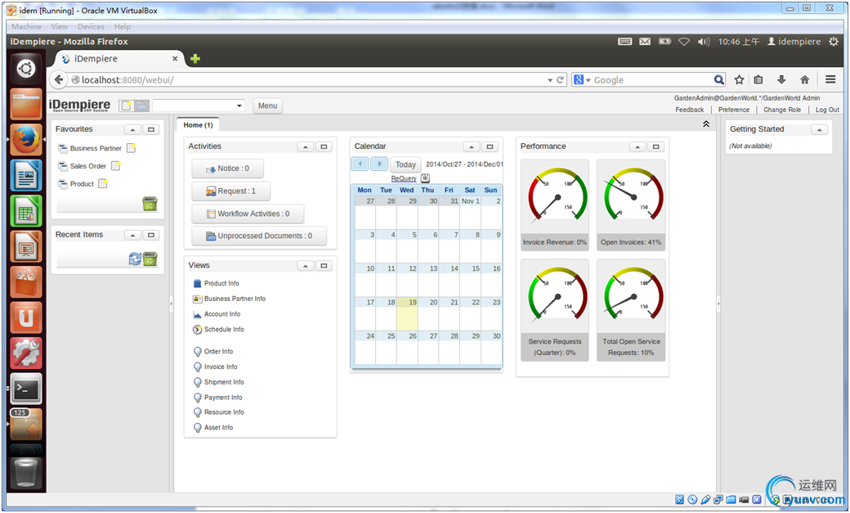Open the search combo box dropdown

click(x=239, y=106)
